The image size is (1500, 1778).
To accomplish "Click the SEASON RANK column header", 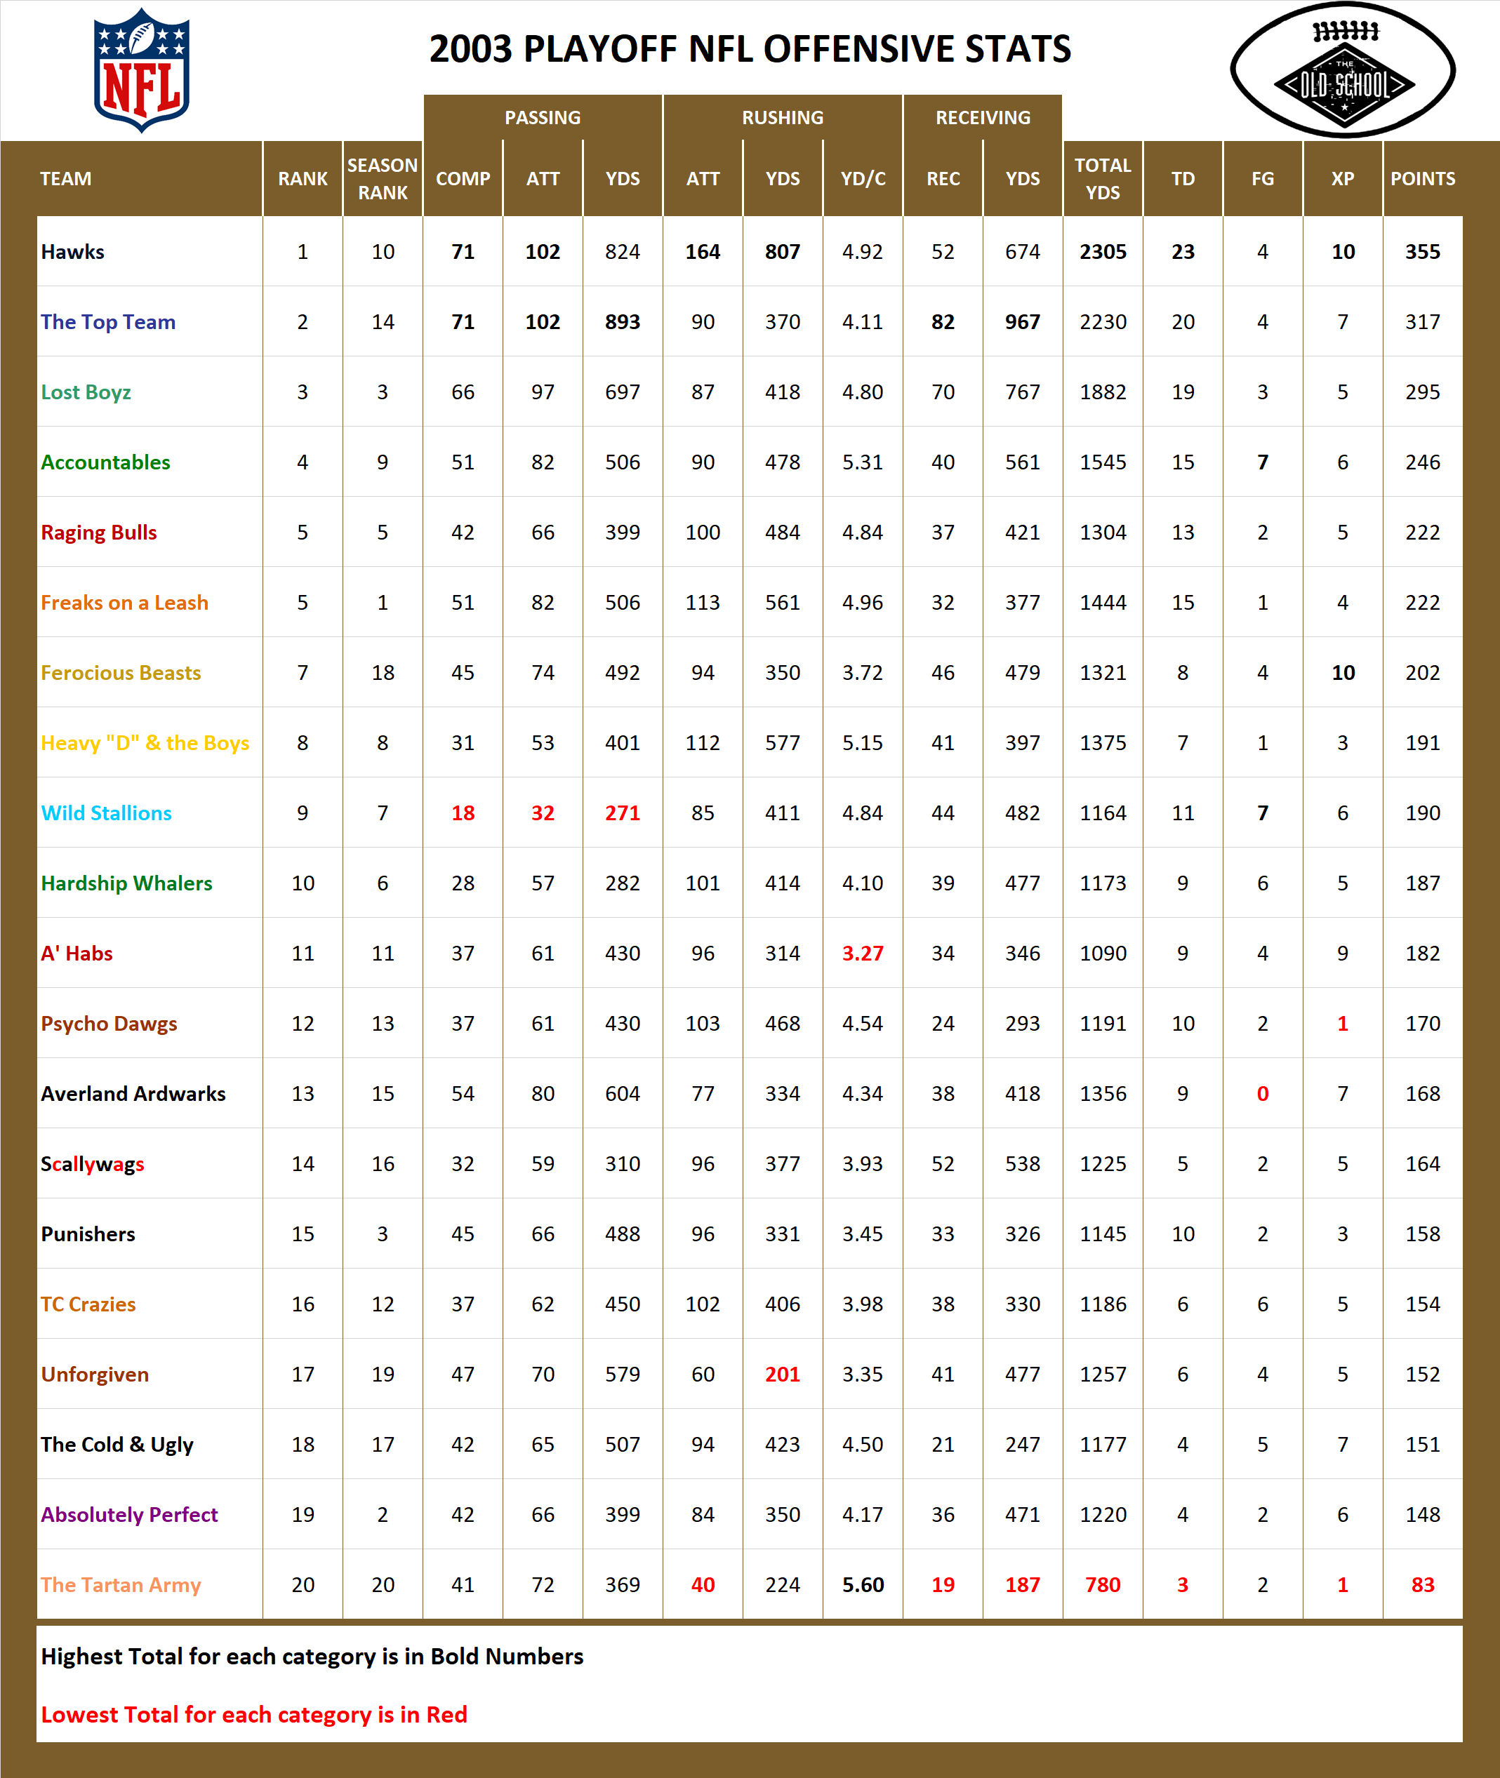I will pyautogui.click(x=383, y=178).
